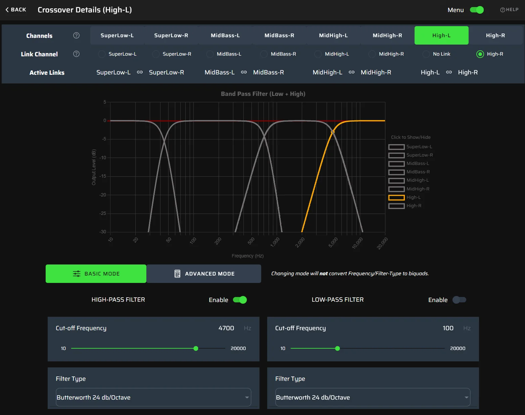Open the Low-Pass Filter Type dropdown
Image resolution: width=525 pixels, height=415 pixels.
tap(373, 397)
